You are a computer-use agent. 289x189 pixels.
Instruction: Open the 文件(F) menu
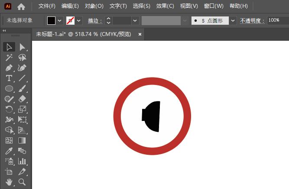[x=47, y=6]
